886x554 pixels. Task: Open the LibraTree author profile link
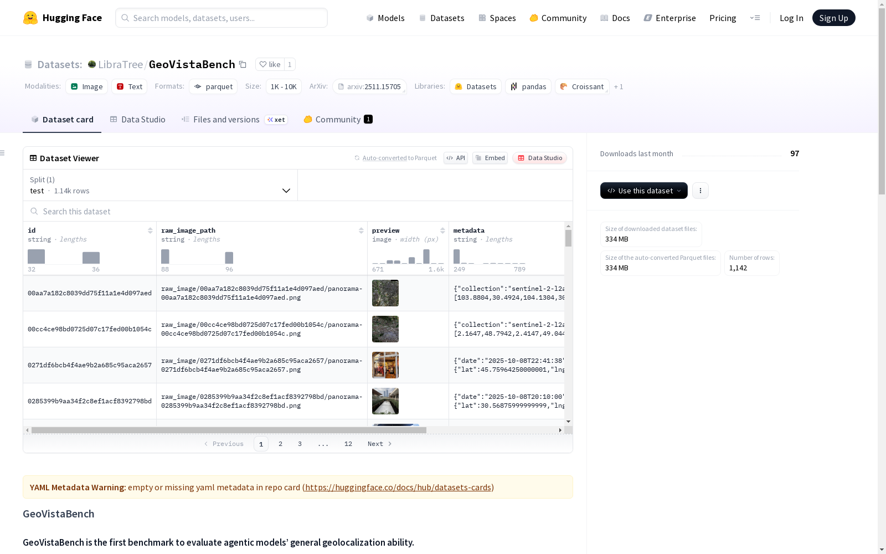click(121, 64)
